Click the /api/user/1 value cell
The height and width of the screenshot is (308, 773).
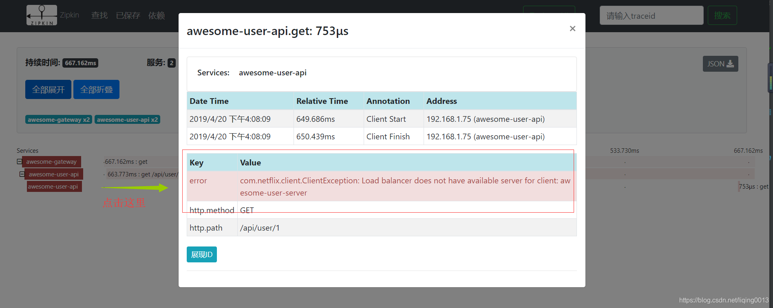(407, 228)
